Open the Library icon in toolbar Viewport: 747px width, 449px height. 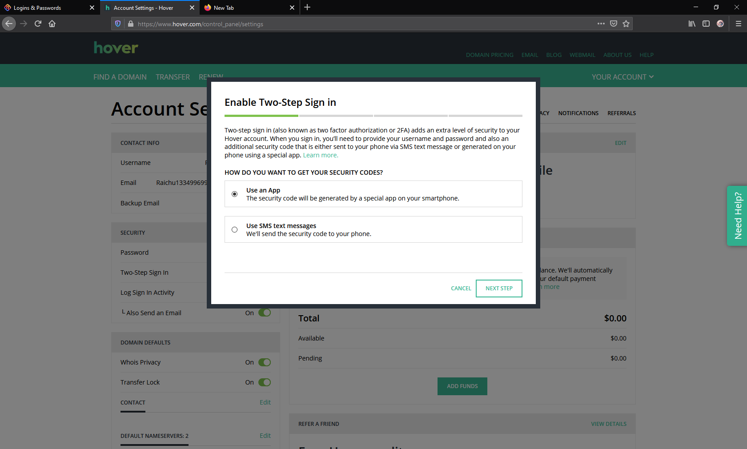coord(692,24)
